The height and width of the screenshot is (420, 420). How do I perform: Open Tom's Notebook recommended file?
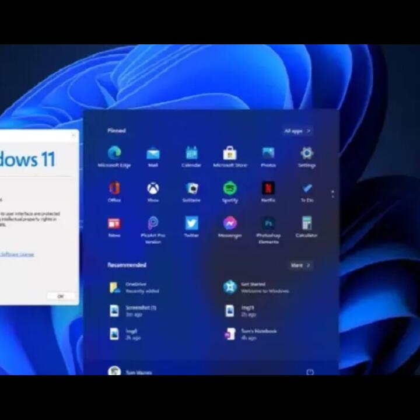point(250,334)
